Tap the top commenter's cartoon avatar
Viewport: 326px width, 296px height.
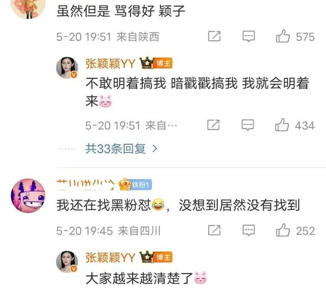28,8
